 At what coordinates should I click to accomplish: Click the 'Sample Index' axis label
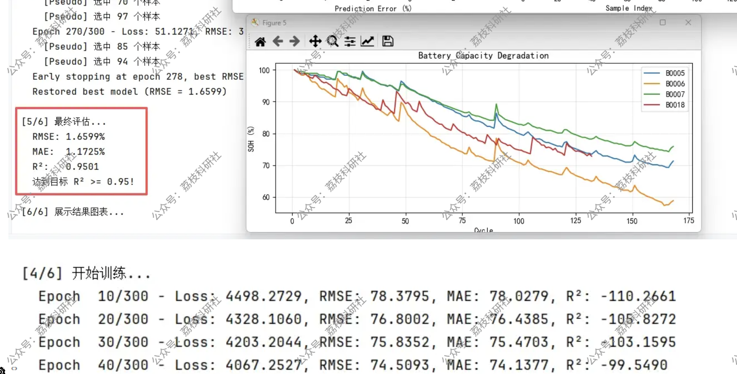629,8
